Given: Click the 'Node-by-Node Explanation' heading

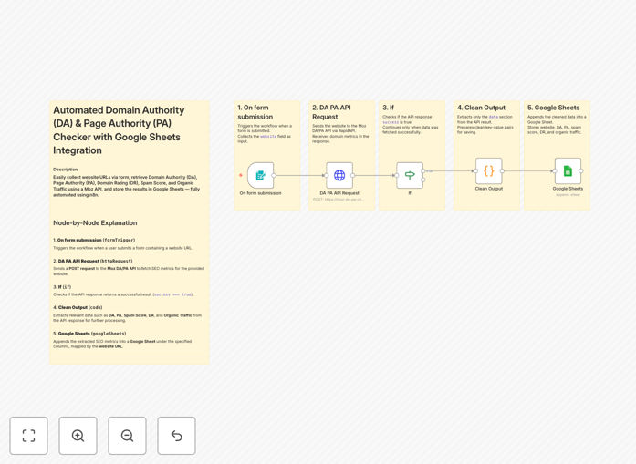Looking at the screenshot, I should (95, 222).
